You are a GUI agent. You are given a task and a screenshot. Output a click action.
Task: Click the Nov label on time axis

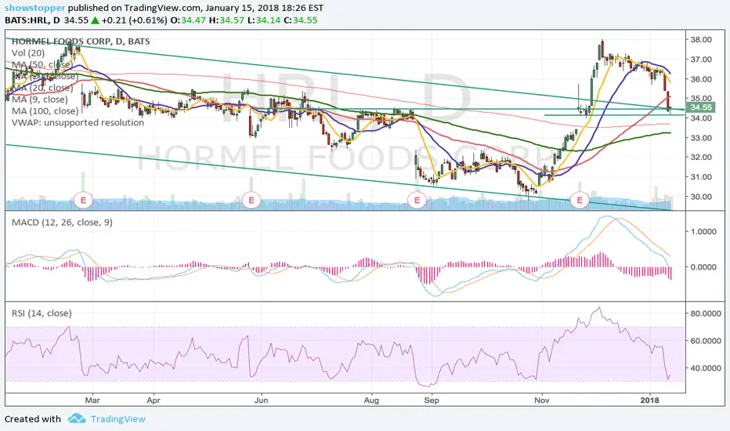[x=541, y=400]
